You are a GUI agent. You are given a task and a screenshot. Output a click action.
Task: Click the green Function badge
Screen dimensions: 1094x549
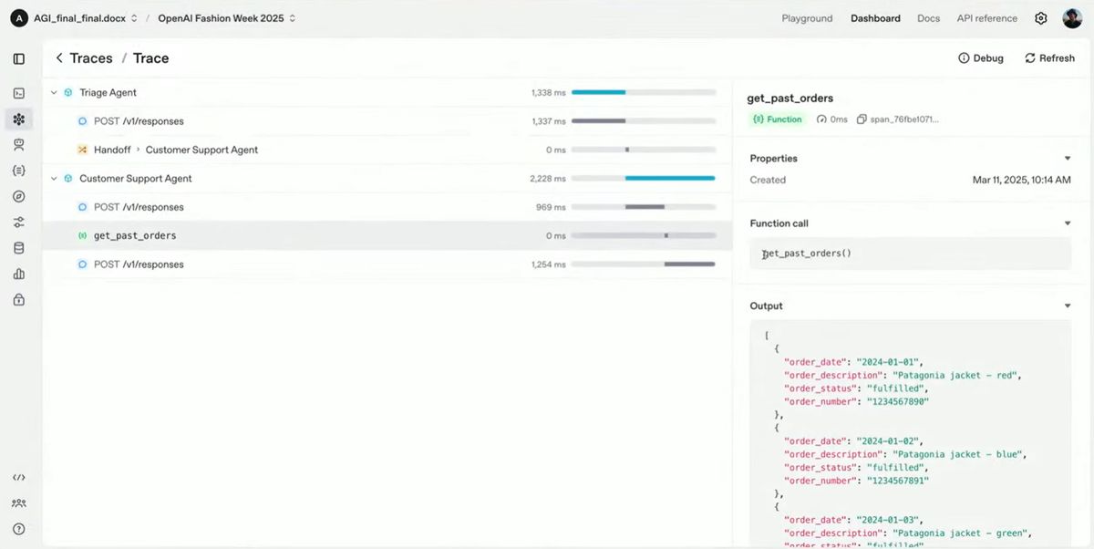(777, 119)
